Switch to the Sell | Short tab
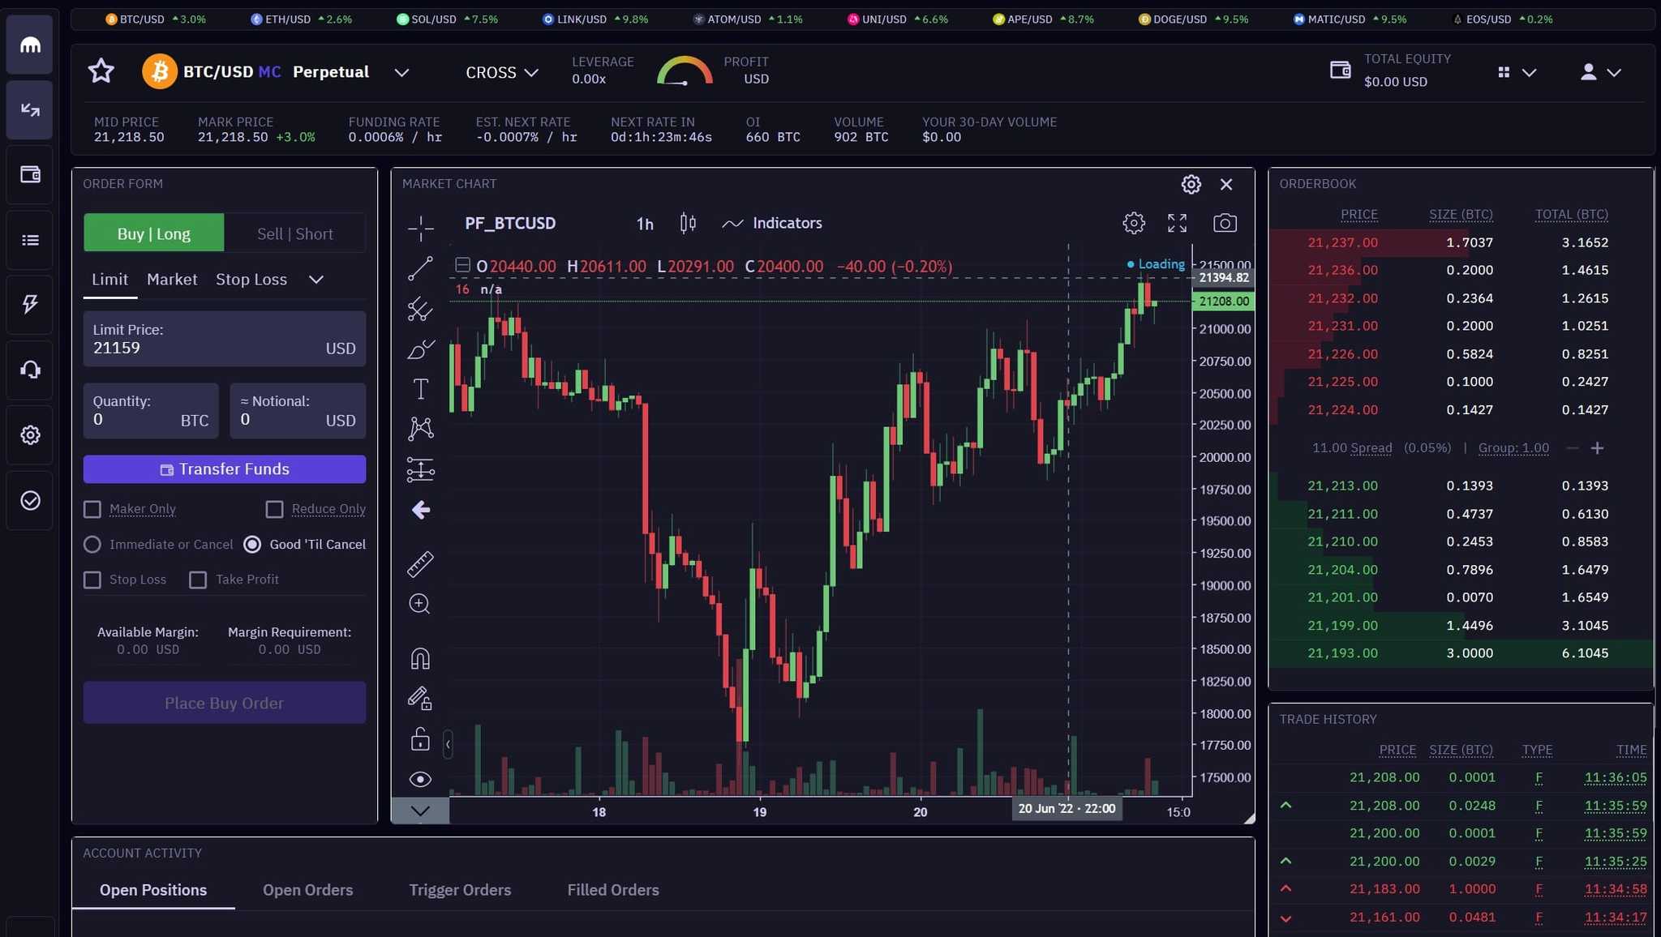The image size is (1661, 937). [x=294, y=233]
